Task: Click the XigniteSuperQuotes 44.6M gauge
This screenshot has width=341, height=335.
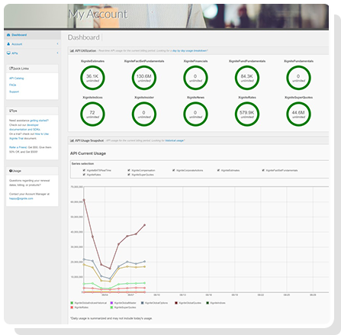Action: pos(298,114)
